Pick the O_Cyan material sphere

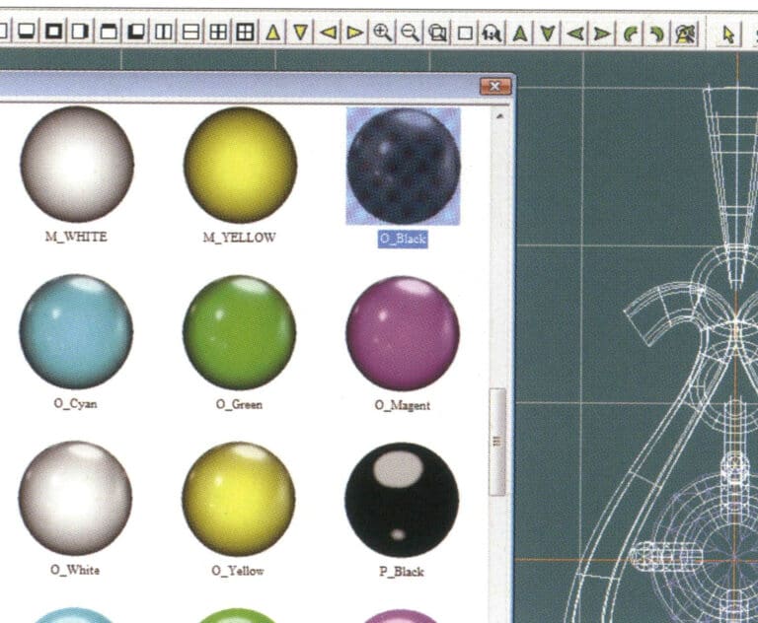click(76, 331)
